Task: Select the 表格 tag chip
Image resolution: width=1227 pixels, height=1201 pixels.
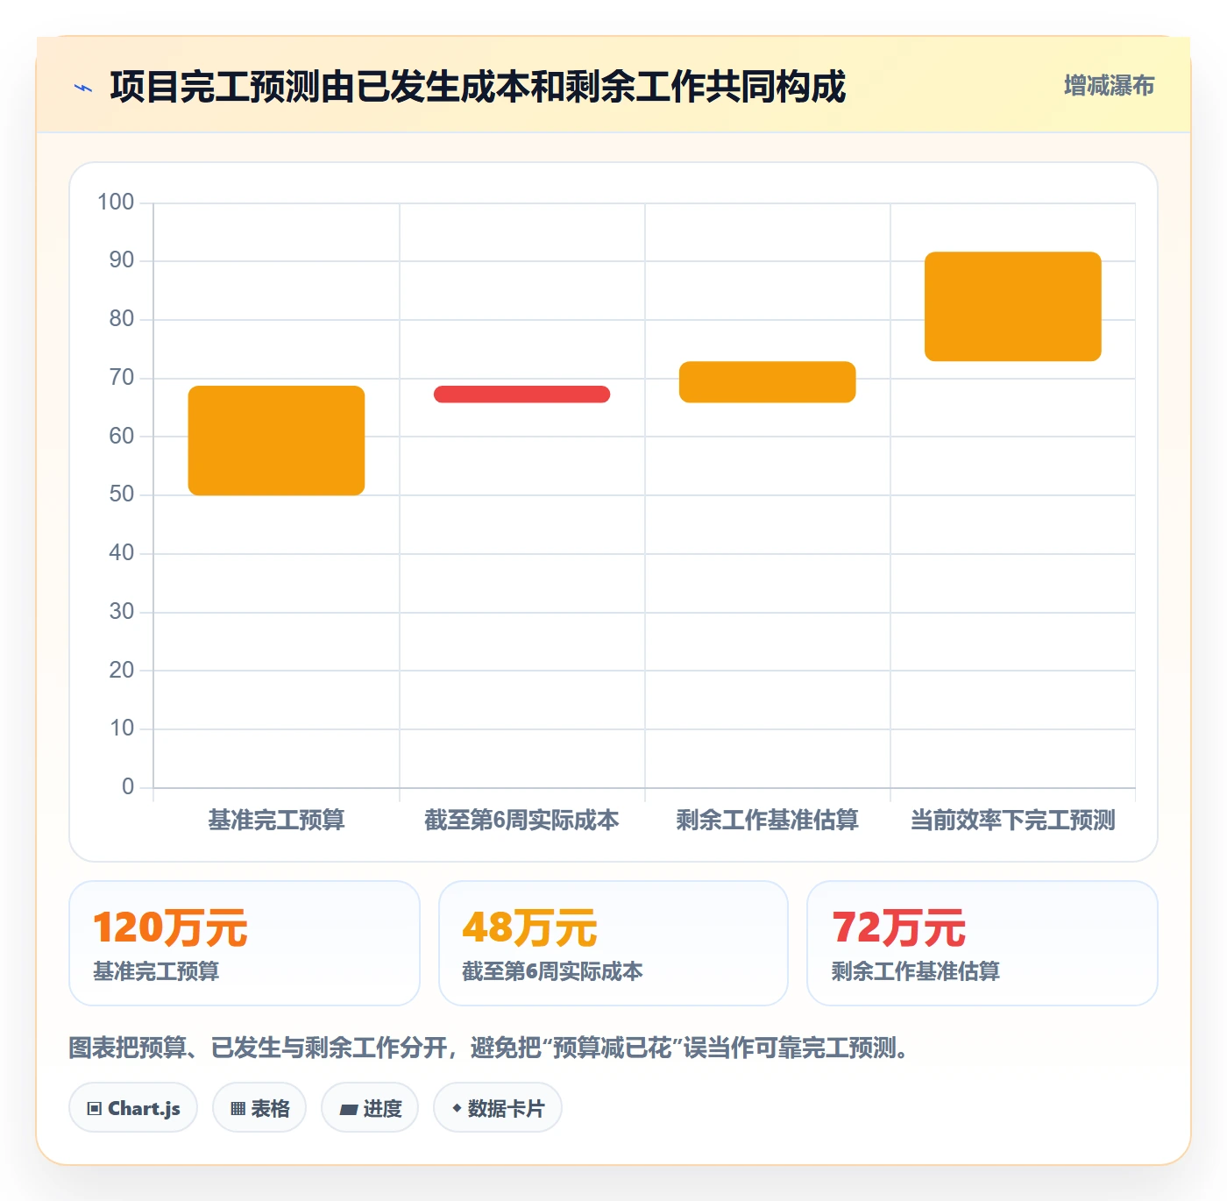Action: [259, 1108]
